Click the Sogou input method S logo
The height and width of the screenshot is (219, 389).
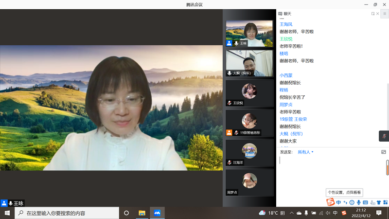[331, 202]
